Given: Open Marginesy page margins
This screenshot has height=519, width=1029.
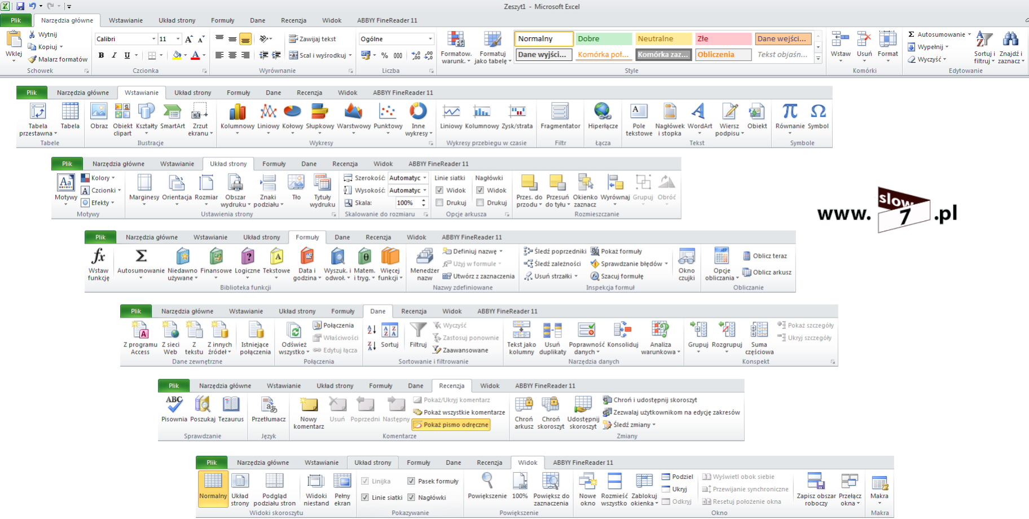Looking at the screenshot, I should click(144, 190).
